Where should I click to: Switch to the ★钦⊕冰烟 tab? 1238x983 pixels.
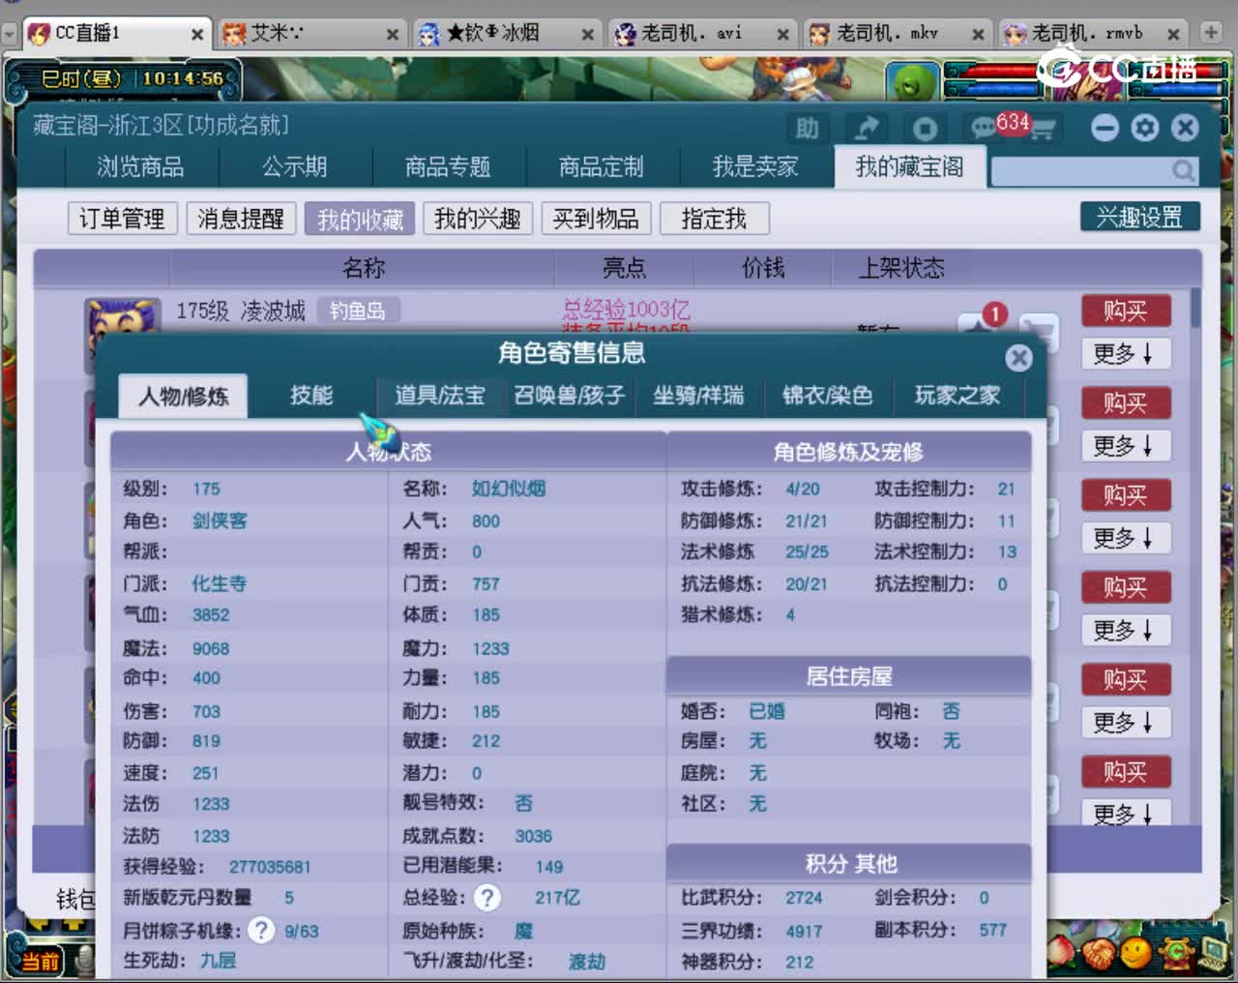point(506,34)
